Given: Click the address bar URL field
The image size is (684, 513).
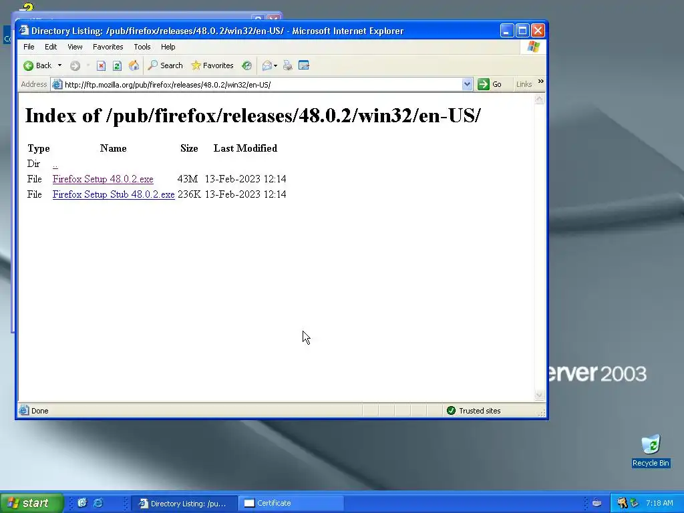Looking at the screenshot, I should point(262,85).
